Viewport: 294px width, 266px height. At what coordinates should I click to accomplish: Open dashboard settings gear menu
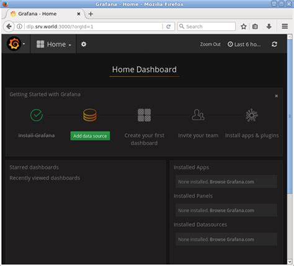tap(84, 44)
